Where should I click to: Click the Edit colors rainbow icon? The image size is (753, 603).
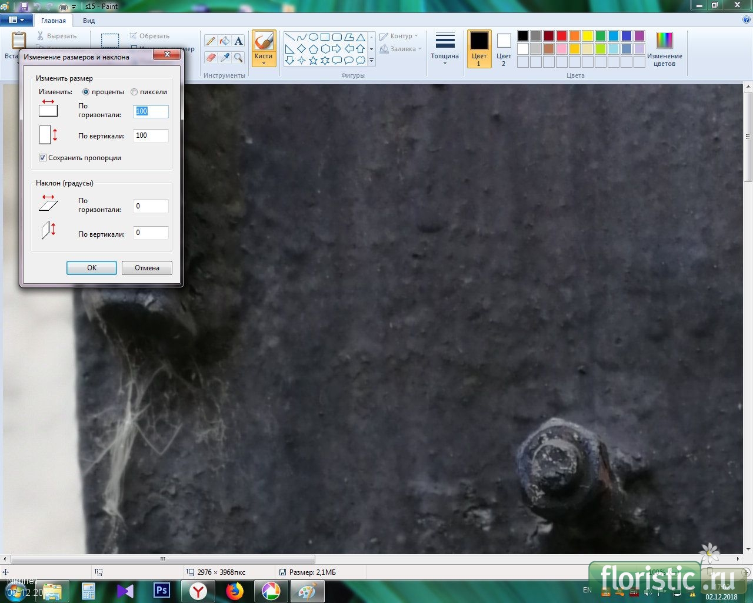[x=664, y=41]
